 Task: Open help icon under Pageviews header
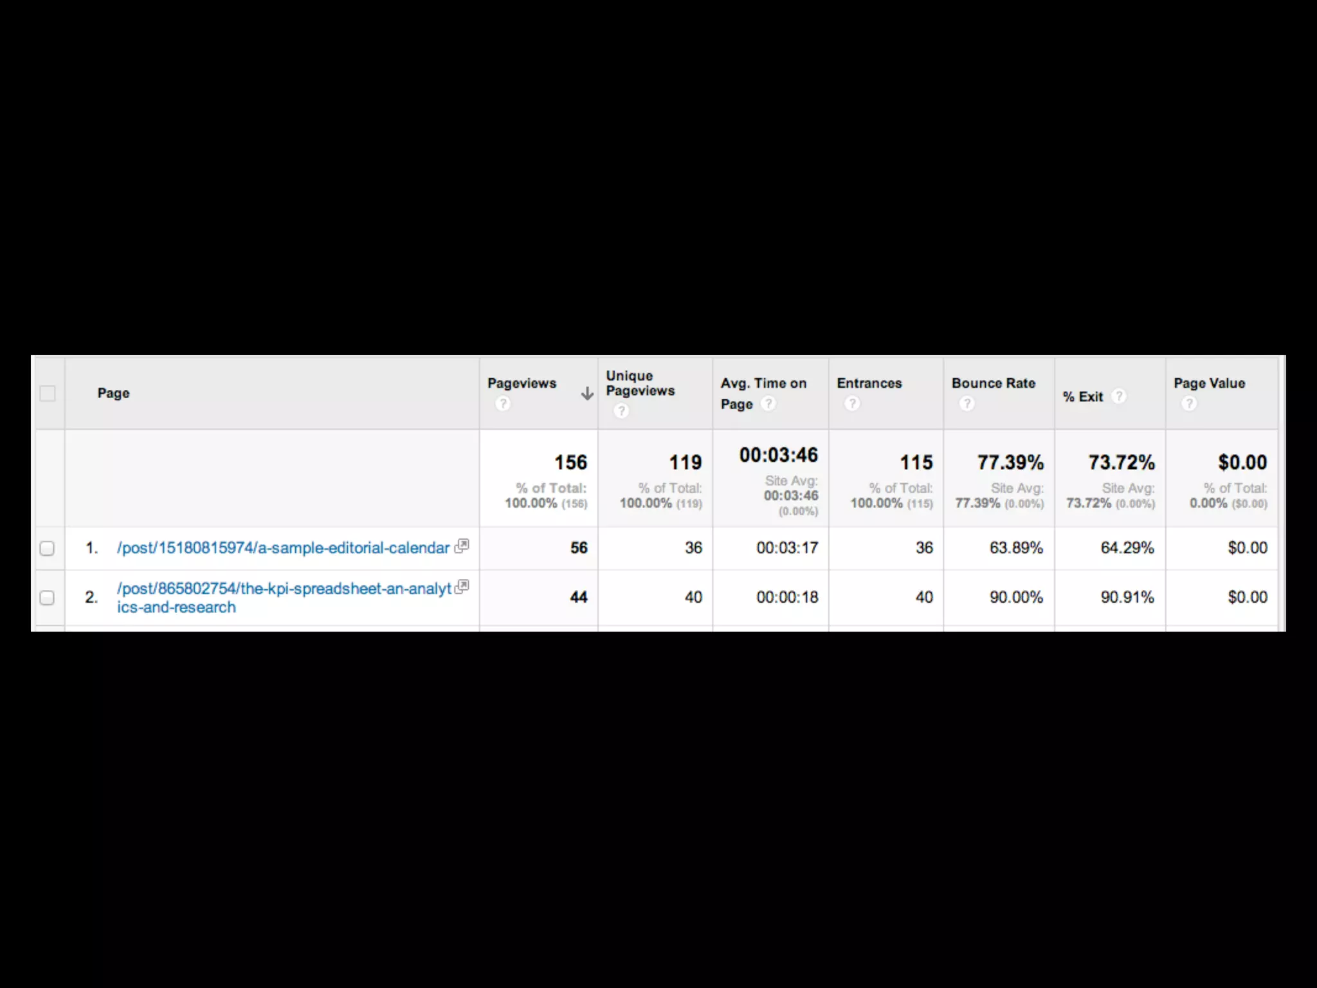point(503,404)
